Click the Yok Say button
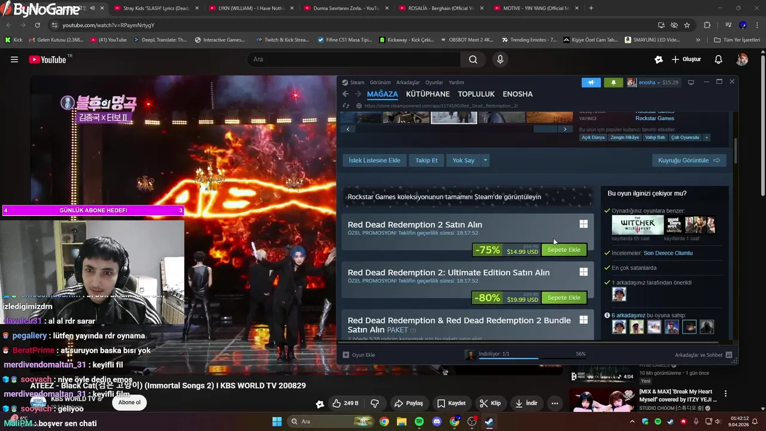Image resolution: width=766 pixels, height=431 pixels. (x=463, y=160)
